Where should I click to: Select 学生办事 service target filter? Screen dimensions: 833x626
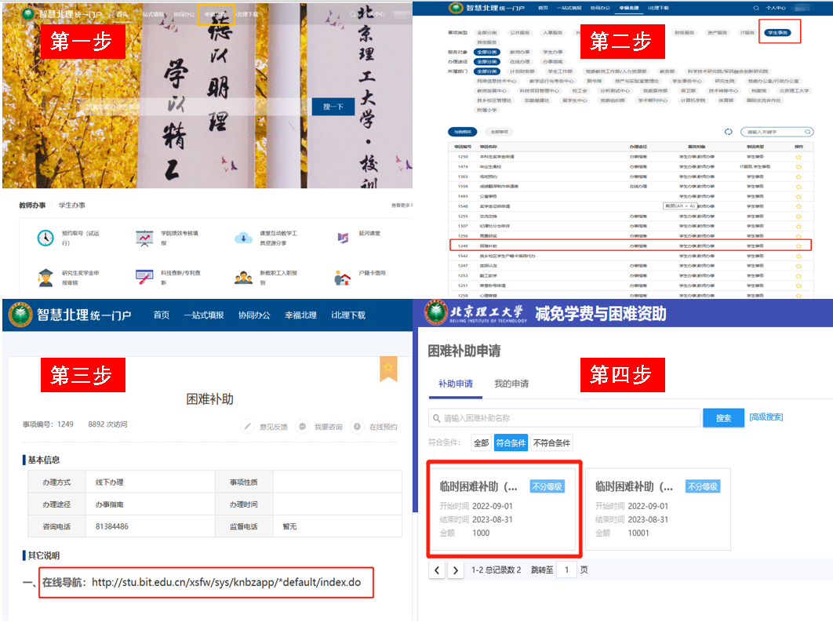[x=552, y=52]
